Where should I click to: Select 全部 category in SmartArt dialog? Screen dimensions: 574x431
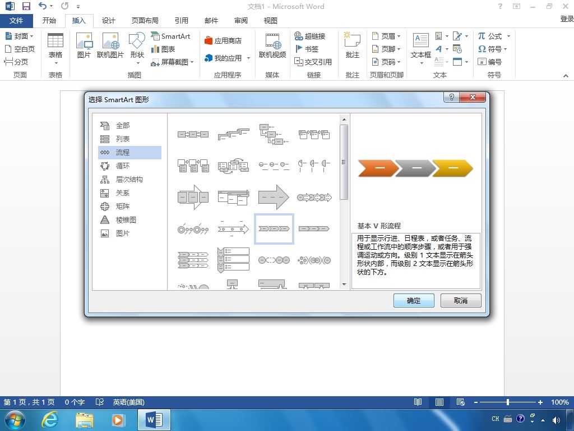pos(129,125)
